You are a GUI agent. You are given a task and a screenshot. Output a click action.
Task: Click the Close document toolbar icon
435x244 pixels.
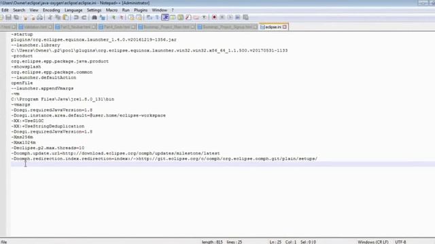[x=25, y=18]
